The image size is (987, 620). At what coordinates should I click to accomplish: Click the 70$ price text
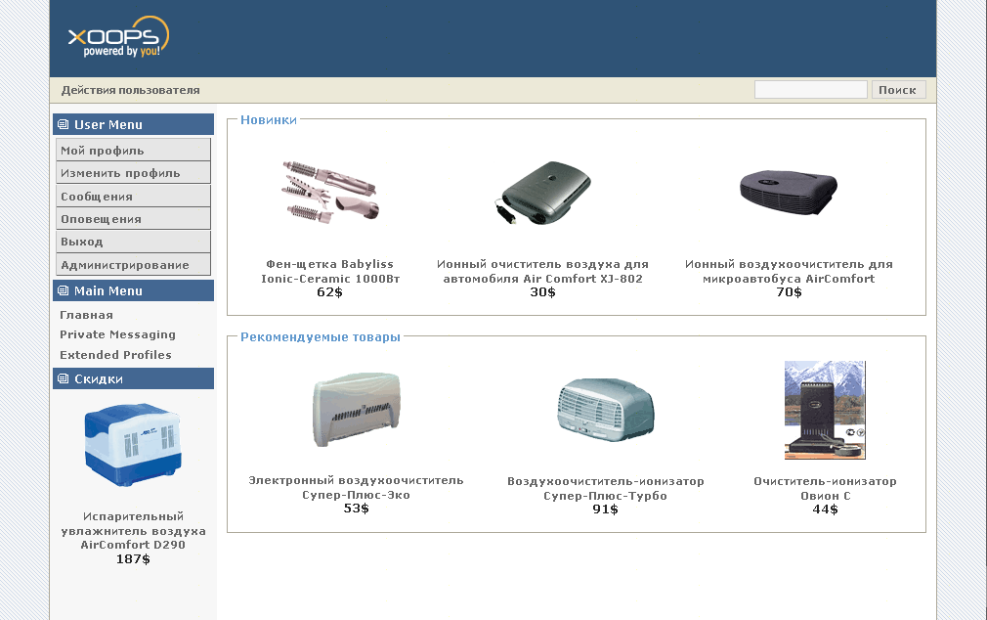tap(789, 291)
